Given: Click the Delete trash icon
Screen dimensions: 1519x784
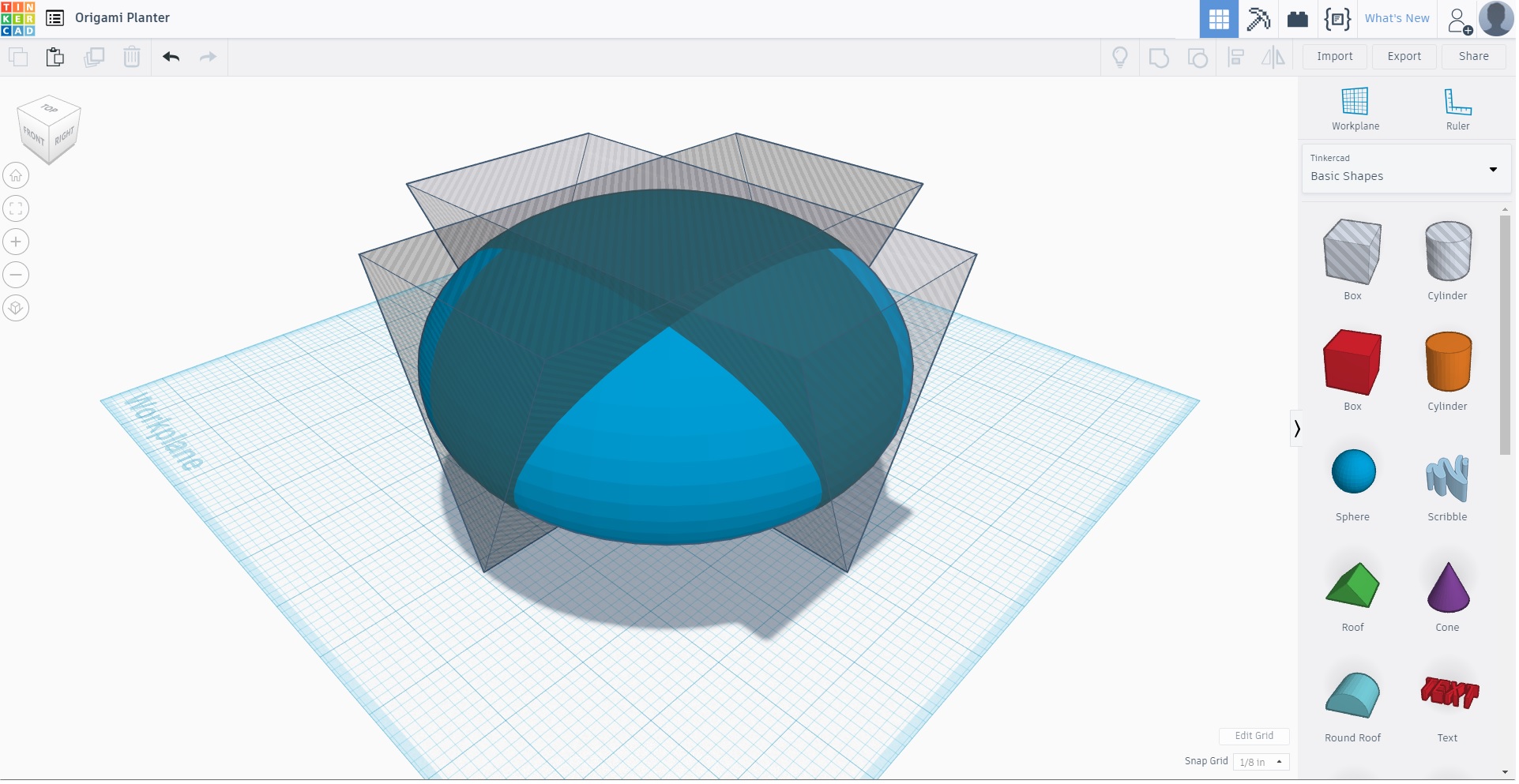Looking at the screenshot, I should pyautogui.click(x=132, y=57).
